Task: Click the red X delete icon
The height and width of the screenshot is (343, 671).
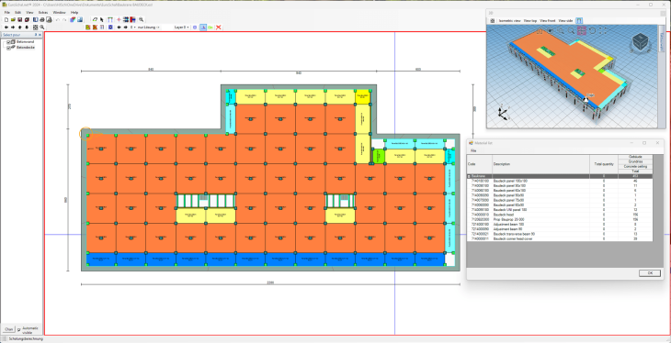Action: coord(218,28)
